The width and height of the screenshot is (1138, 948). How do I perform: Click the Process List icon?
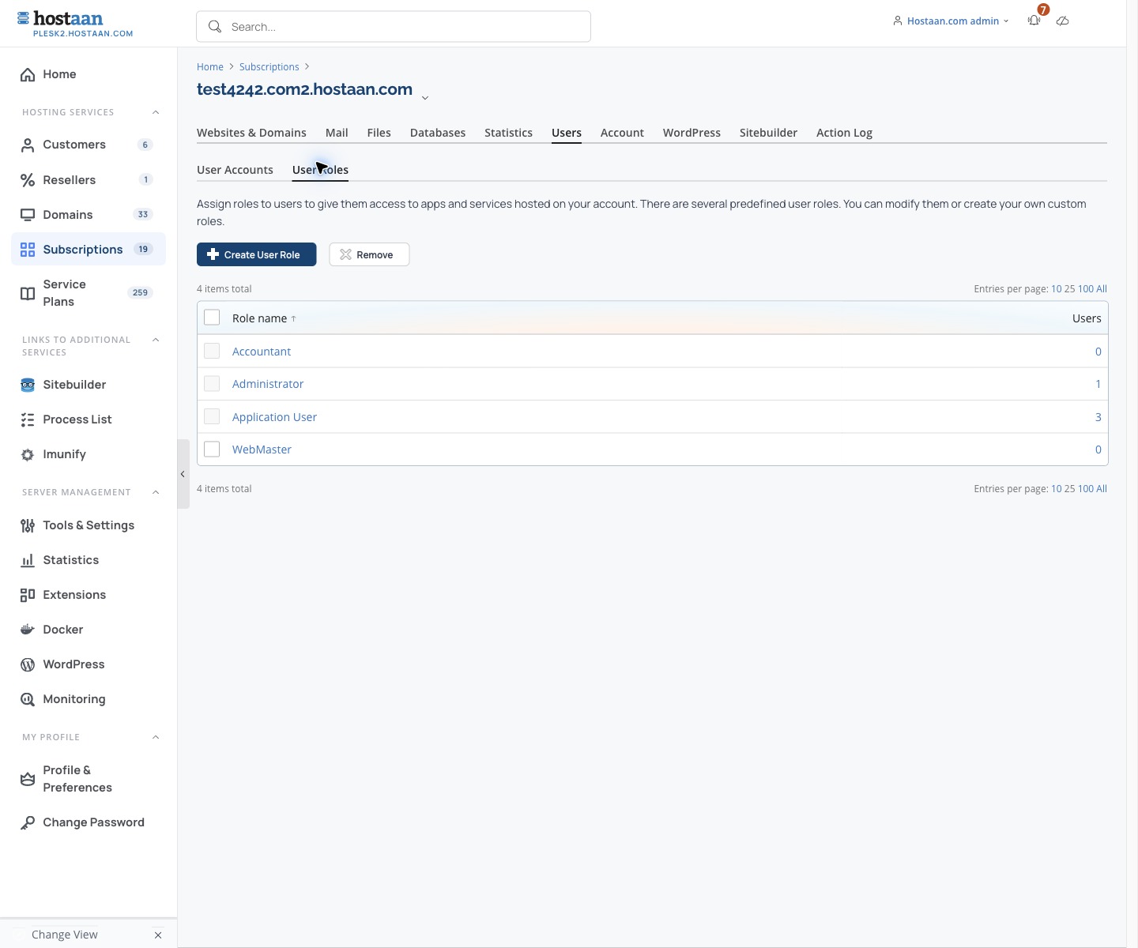28,419
